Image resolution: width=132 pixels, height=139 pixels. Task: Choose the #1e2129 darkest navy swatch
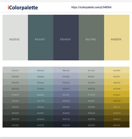coord(66,125)
